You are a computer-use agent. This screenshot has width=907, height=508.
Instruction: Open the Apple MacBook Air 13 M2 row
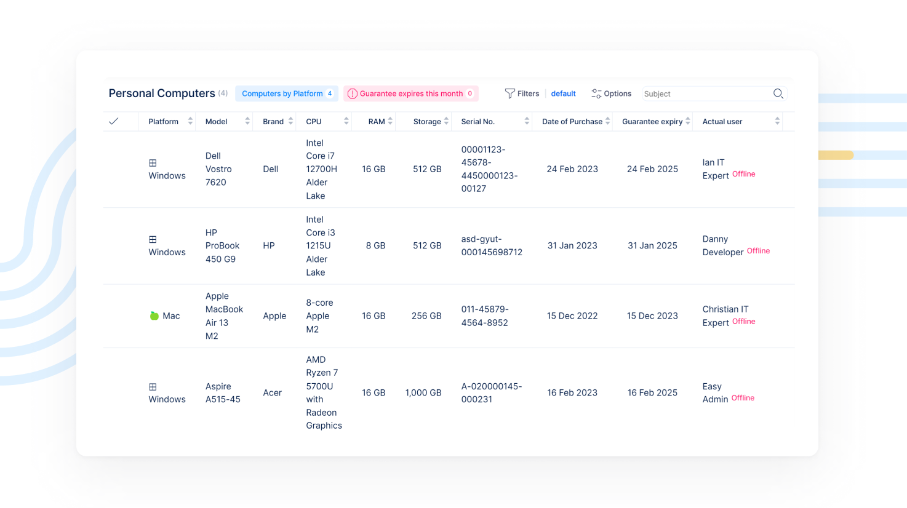pyautogui.click(x=223, y=316)
